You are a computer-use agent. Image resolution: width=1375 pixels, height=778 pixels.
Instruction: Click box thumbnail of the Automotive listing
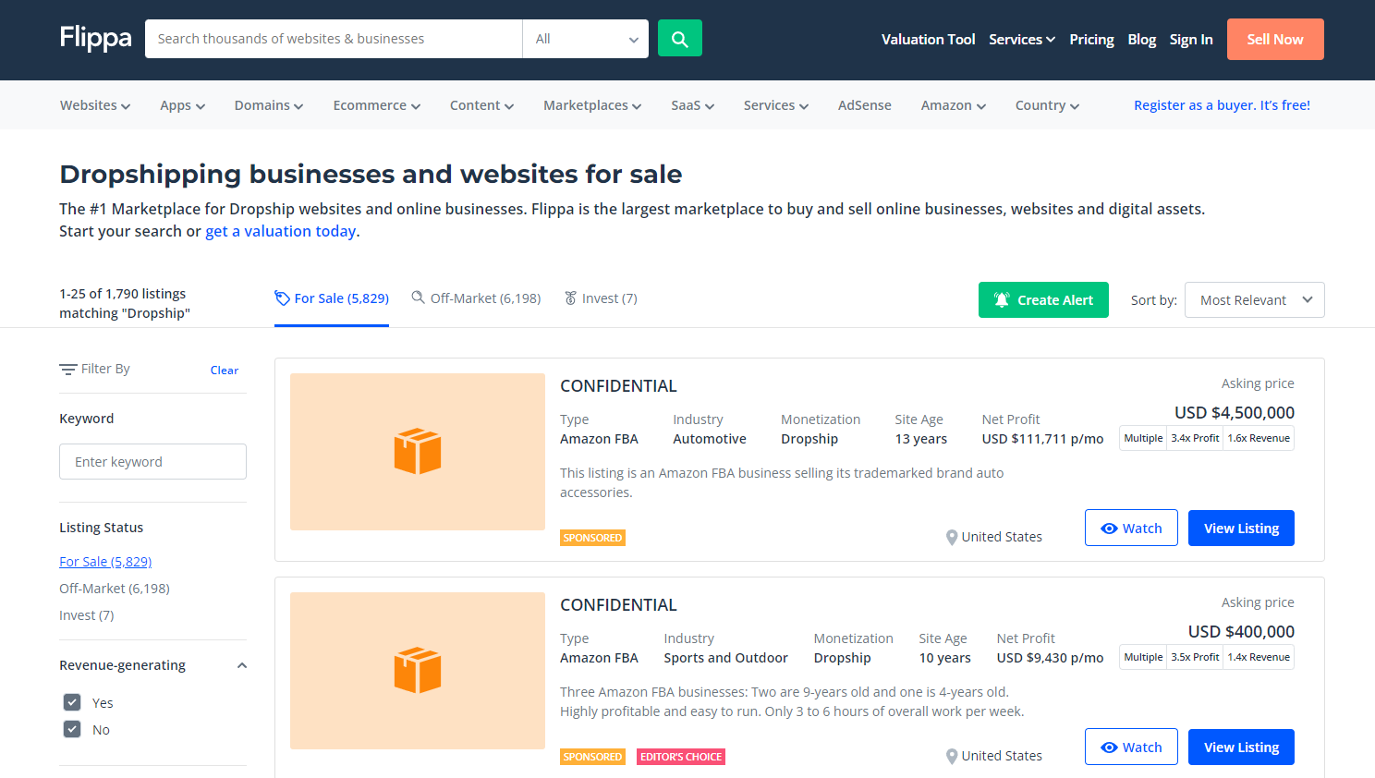point(418,452)
